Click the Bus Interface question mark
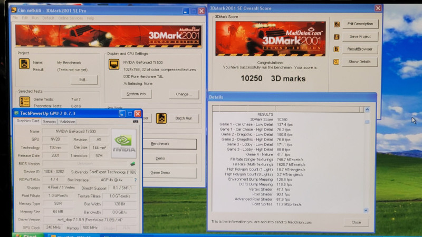 [136, 180]
